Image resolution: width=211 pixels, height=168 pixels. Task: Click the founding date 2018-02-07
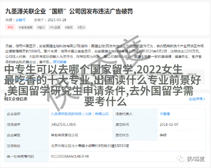[169, 124]
